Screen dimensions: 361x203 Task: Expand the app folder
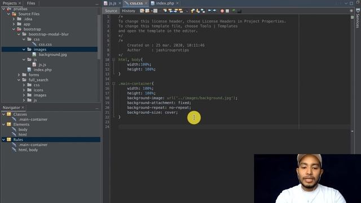pyautogui.click(x=14, y=24)
